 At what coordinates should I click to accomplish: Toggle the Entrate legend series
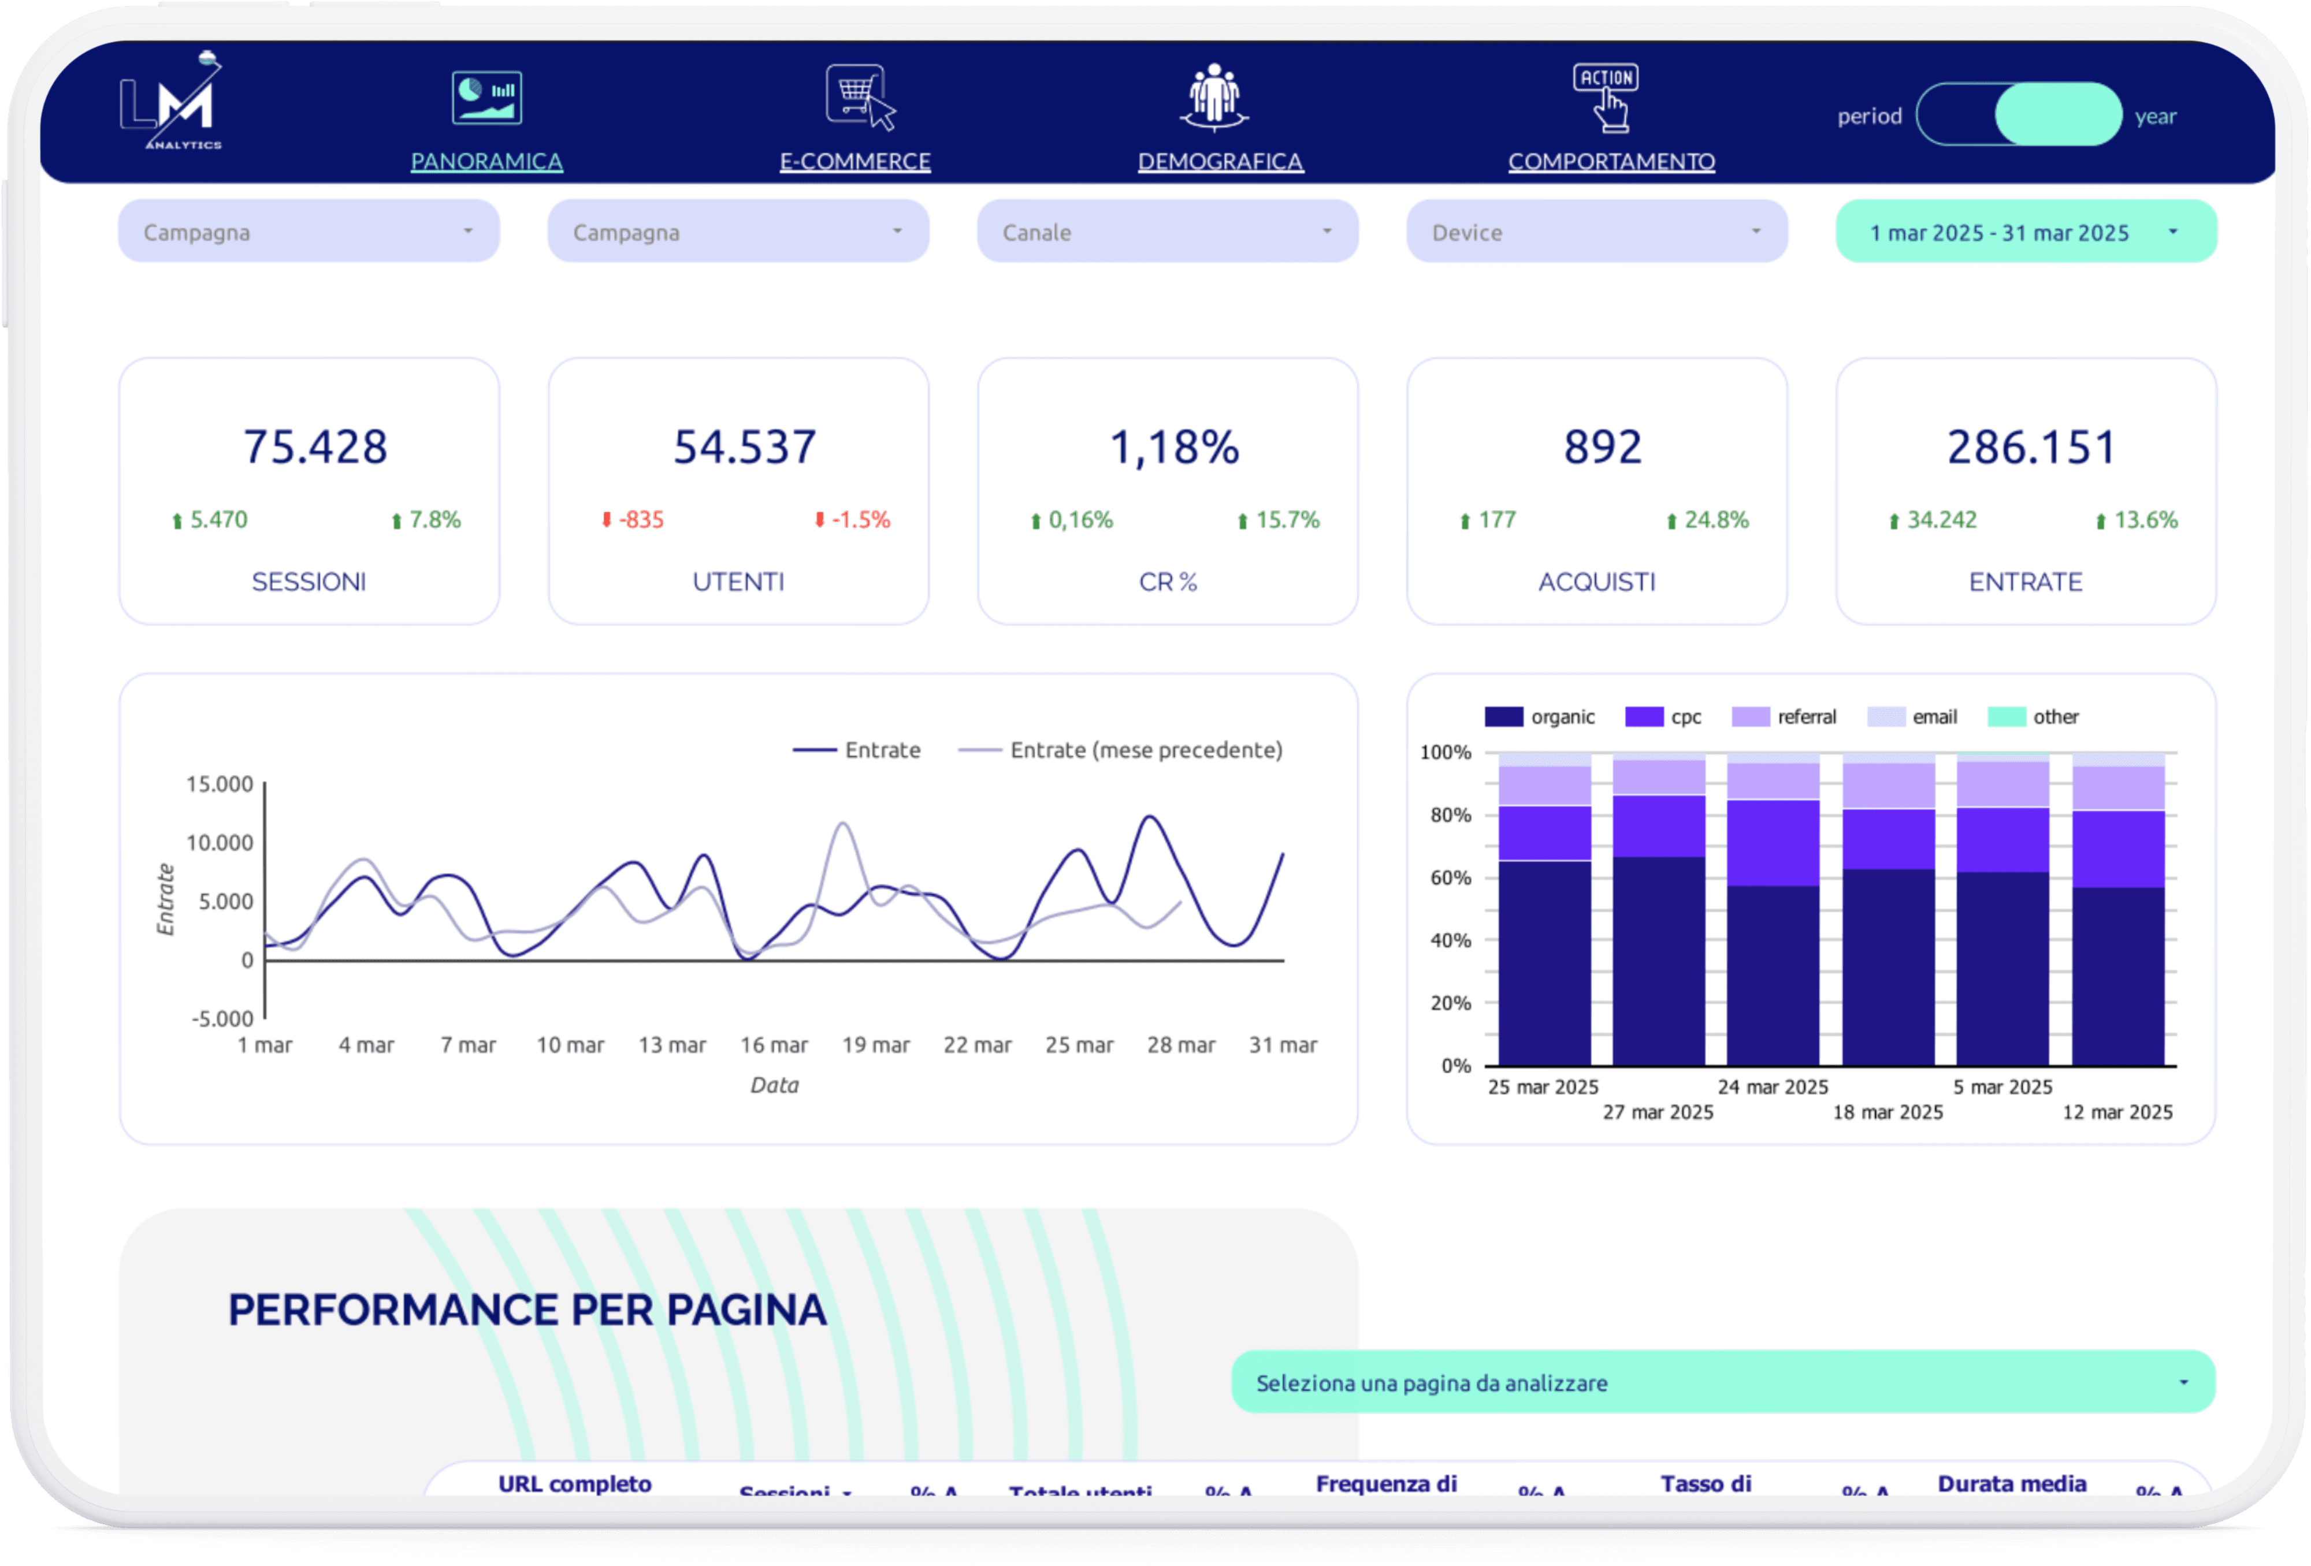click(856, 750)
